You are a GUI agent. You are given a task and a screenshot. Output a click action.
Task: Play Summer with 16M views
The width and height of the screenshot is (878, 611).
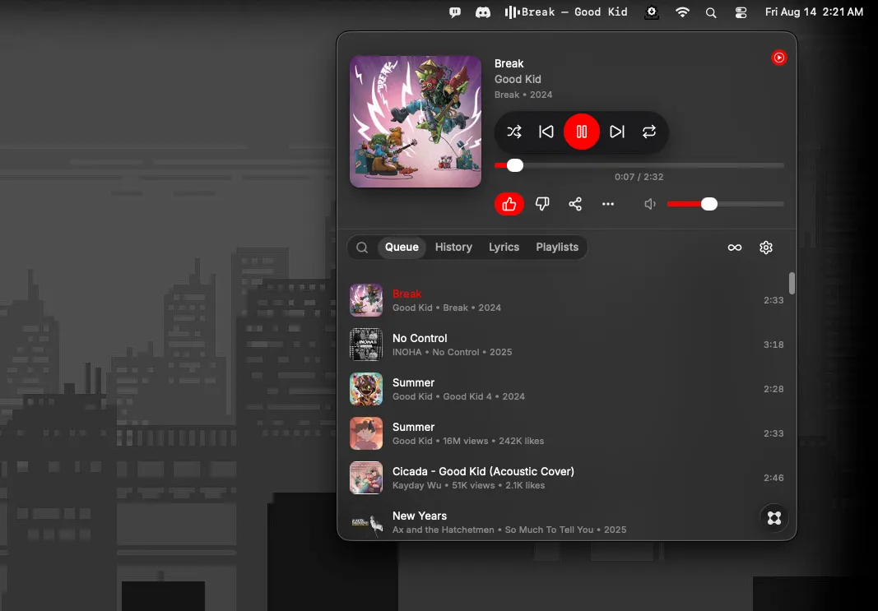[x=567, y=433]
